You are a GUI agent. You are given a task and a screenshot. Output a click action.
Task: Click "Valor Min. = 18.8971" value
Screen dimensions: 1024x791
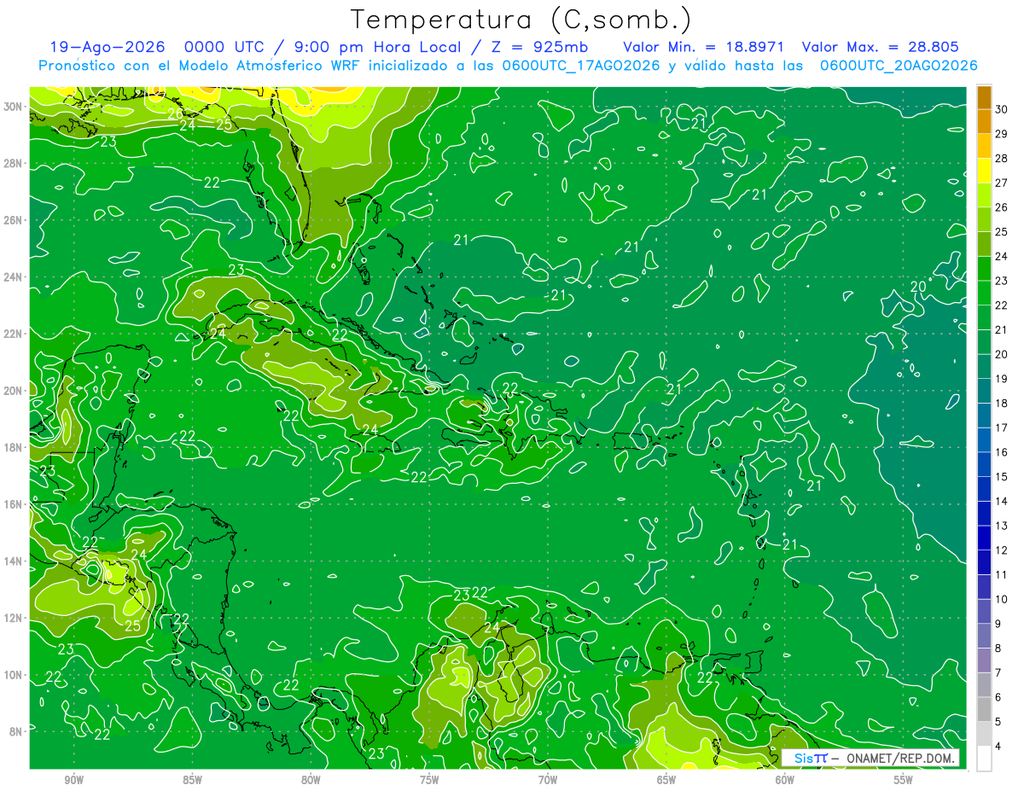pos(704,47)
